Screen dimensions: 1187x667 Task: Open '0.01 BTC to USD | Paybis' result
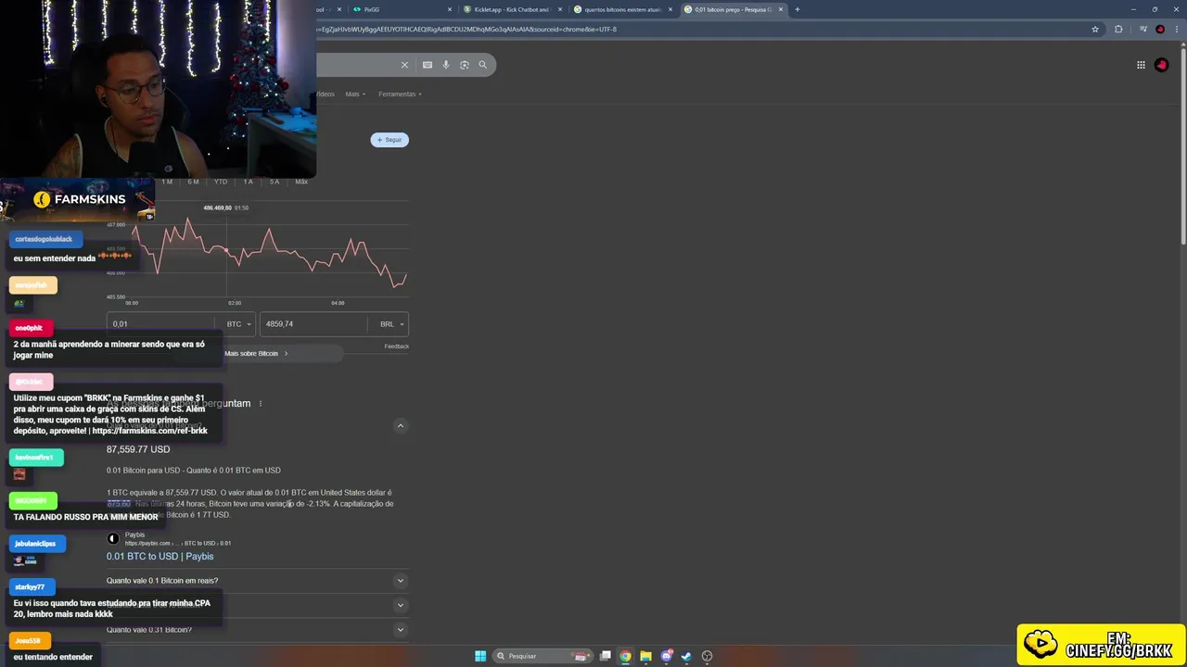click(160, 557)
